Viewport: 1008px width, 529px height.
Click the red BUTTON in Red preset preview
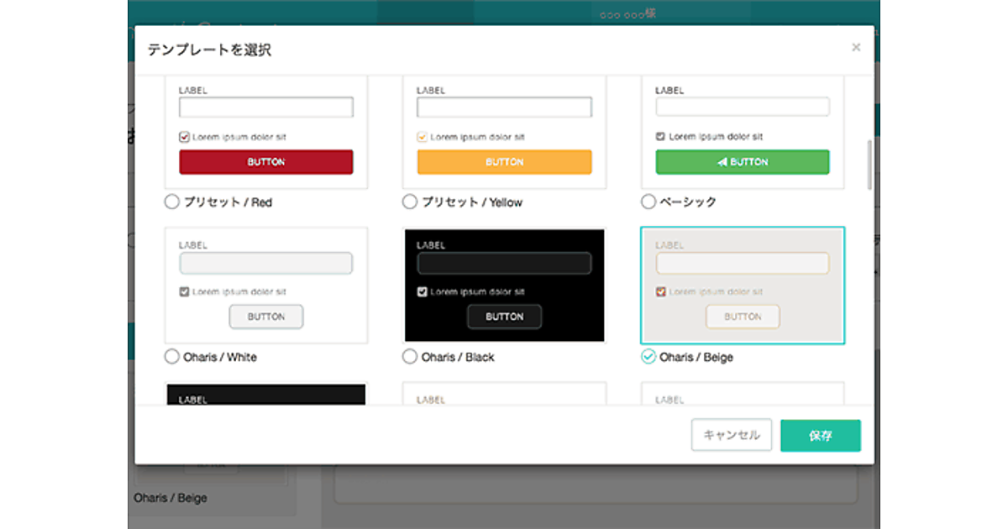265,162
